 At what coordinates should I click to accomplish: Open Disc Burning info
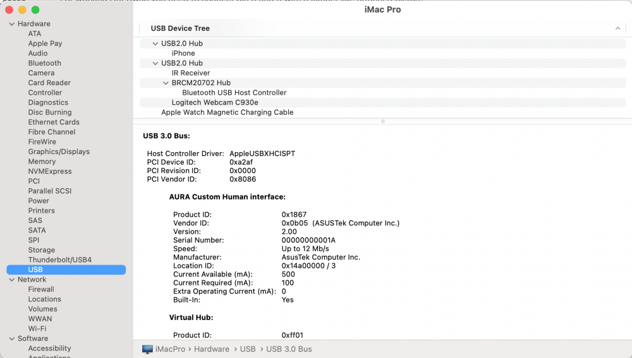[x=50, y=112]
